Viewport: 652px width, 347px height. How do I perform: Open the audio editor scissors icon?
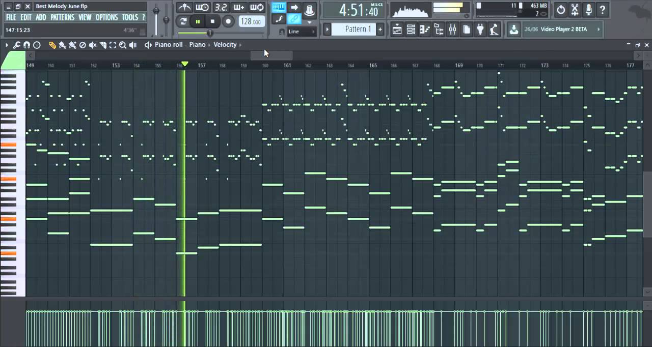pos(575,9)
